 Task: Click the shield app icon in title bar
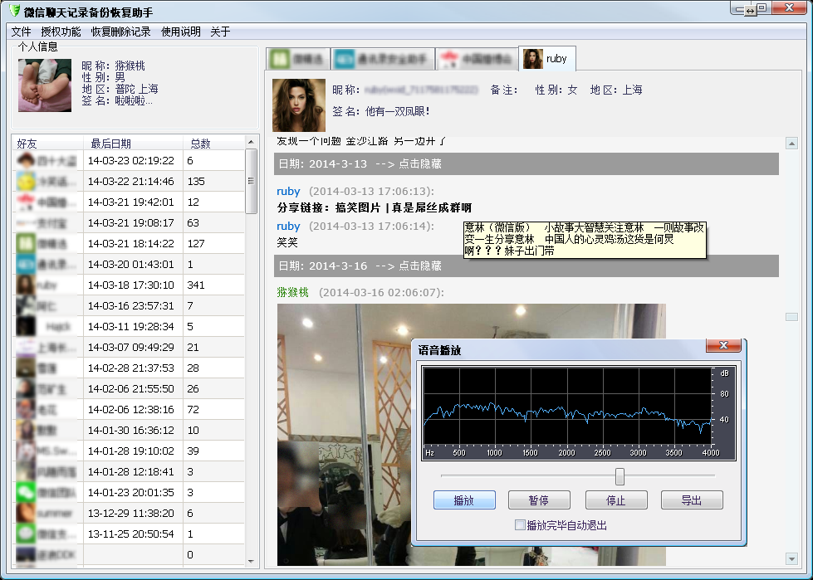(x=14, y=12)
